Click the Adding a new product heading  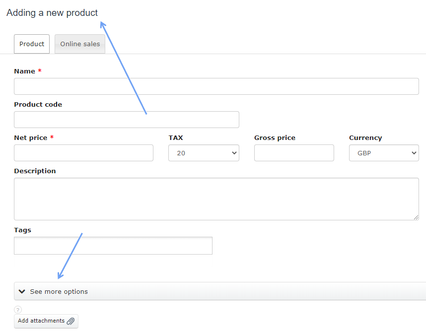click(52, 13)
